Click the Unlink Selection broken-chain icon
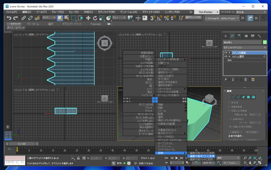 30,18
